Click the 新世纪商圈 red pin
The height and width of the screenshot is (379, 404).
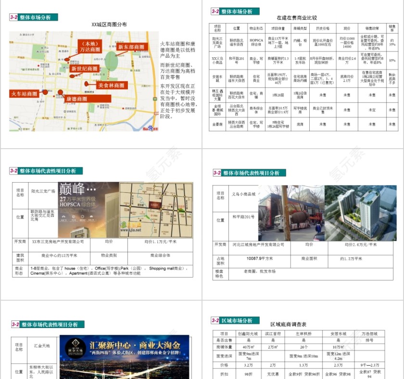73,76
